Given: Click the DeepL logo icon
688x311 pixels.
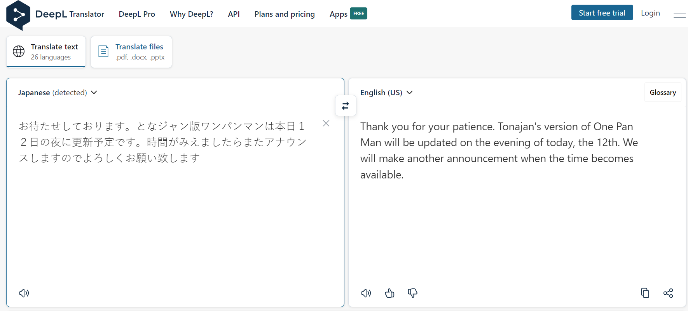Looking at the screenshot, I should pyautogui.click(x=18, y=15).
